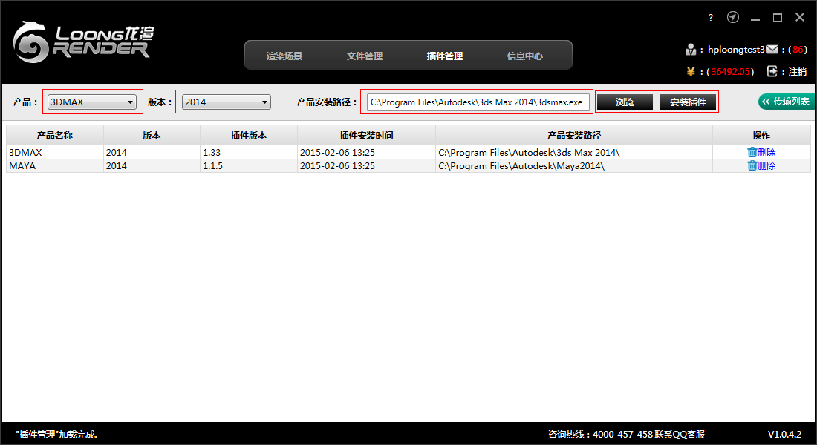The width and height of the screenshot is (817, 445).
Task: Click the version number V1.0.4.2
Action: coord(784,434)
